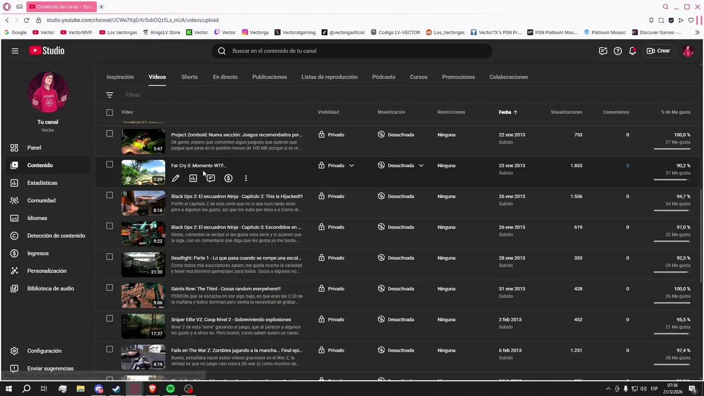
Task: Open the Cursos tab
Action: point(419,77)
